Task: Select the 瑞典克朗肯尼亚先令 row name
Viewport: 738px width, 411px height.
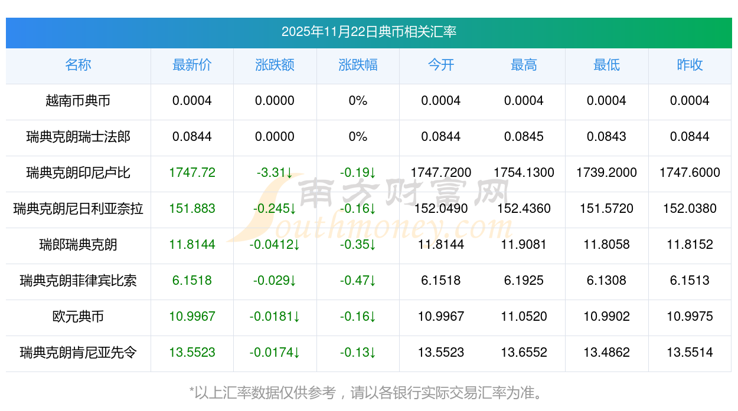Action: click(x=78, y=353)
